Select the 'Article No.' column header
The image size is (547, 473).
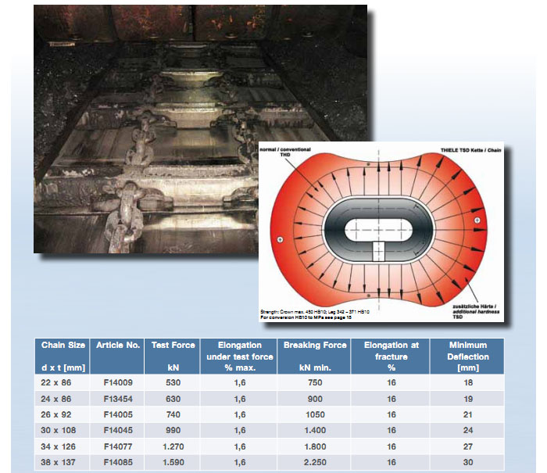tap(116, 345)
